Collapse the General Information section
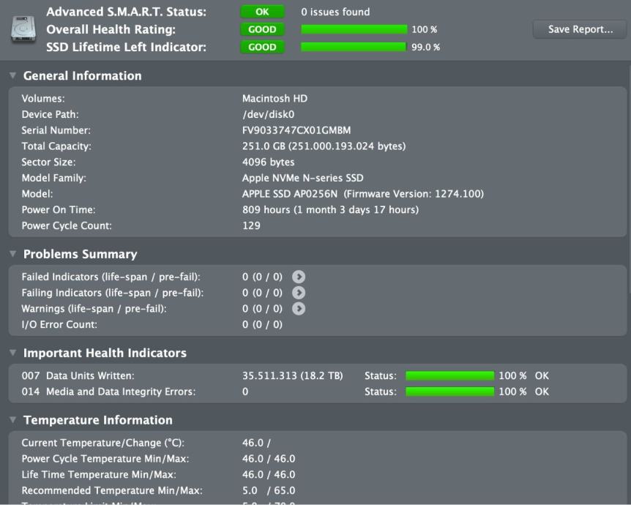 13,75
